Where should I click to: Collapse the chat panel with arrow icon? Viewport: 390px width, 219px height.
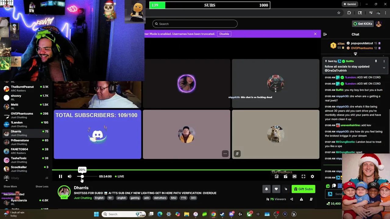[325, 34]
